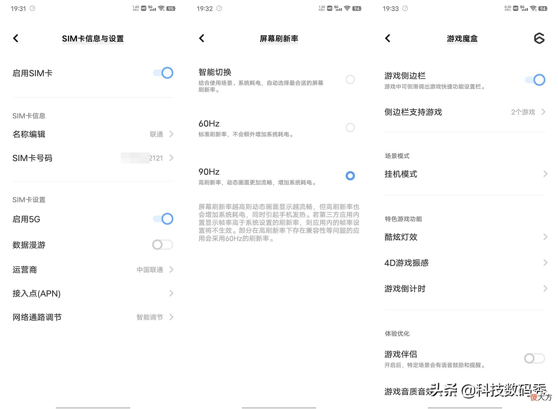This screenshot has width=558, height=409.
Task: Open 运营商 via its chevron
Action: (x=171, y=270)
